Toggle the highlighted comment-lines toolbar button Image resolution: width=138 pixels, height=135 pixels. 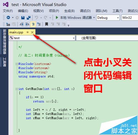coord(33,24)
